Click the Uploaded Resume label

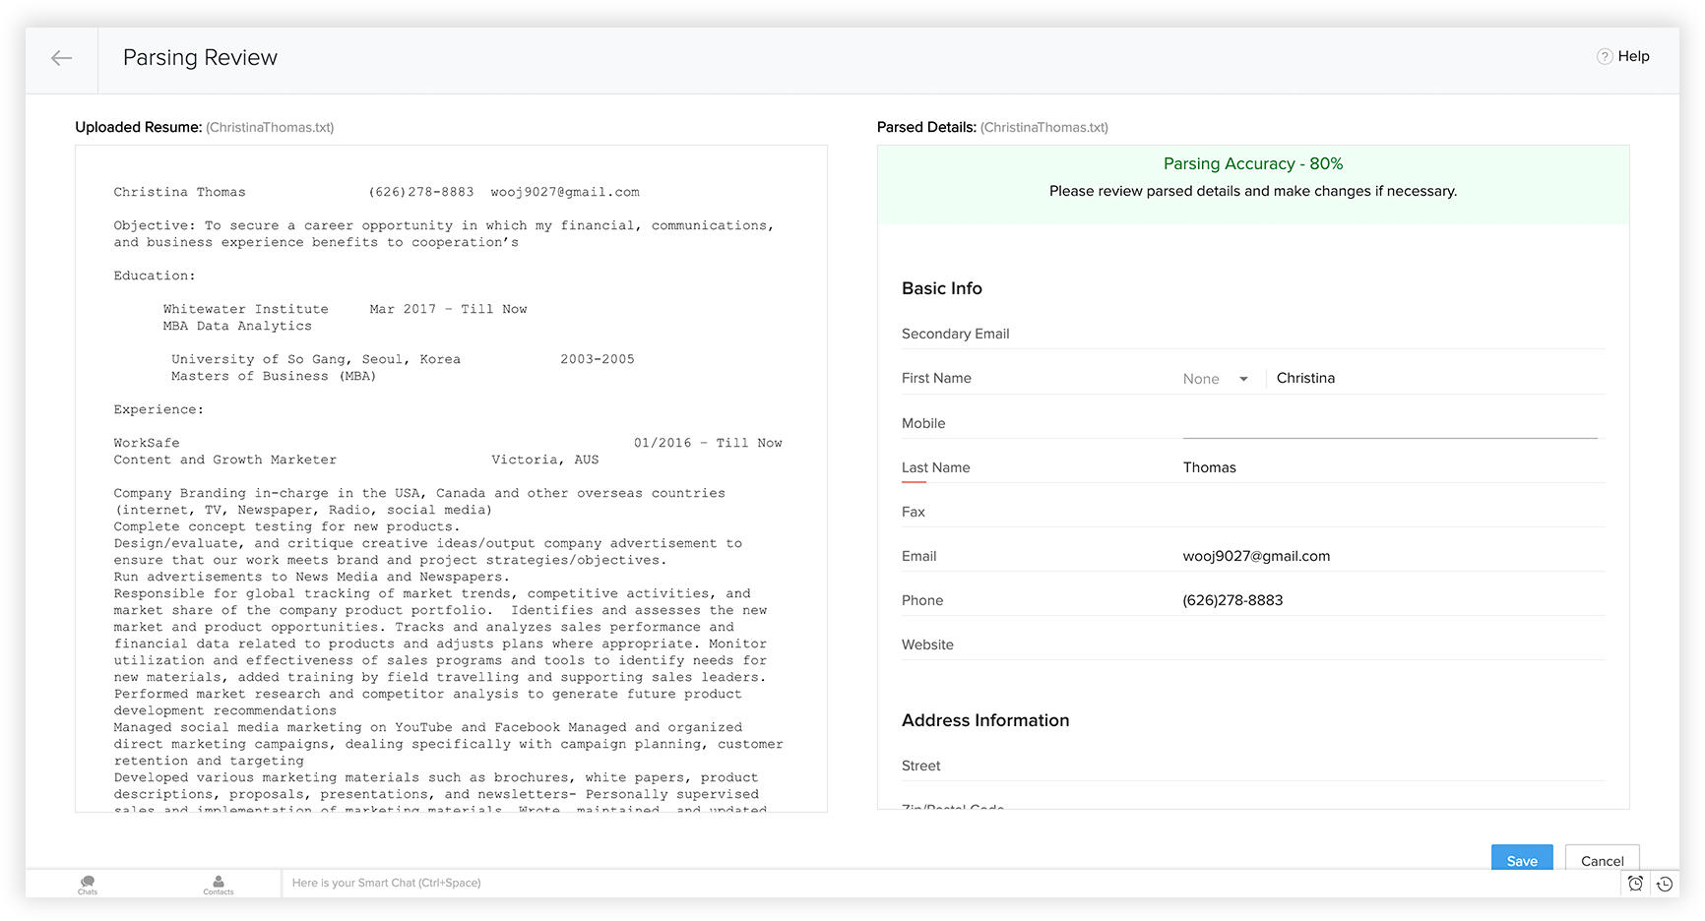point(139,127)
